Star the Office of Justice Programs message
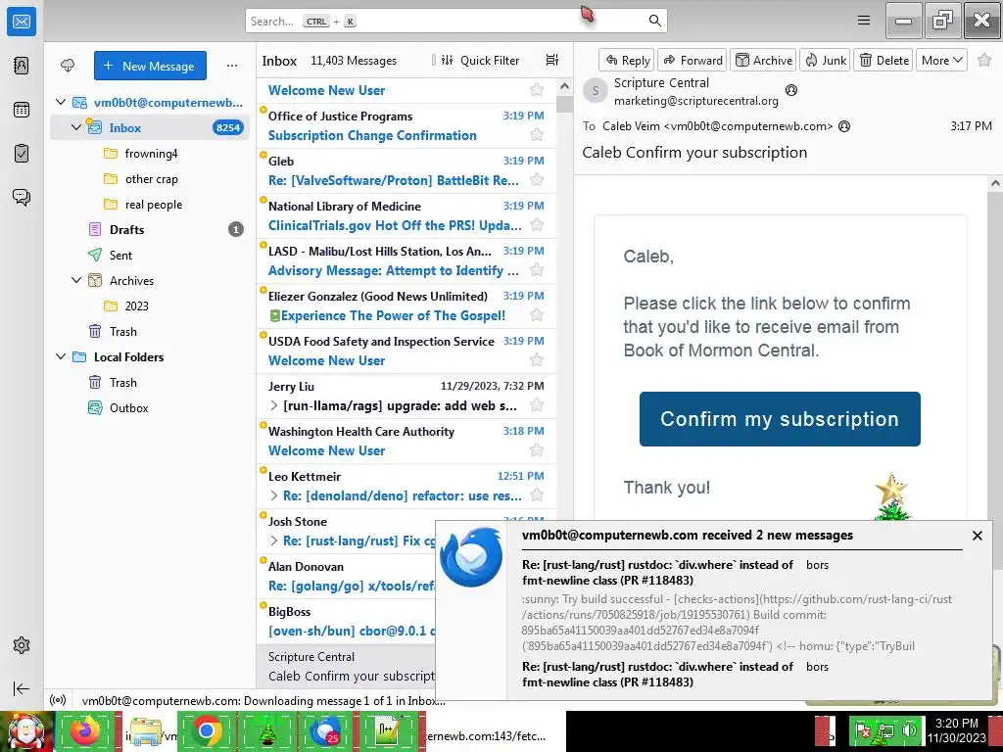1003x752 pixels. click(537, 135)
